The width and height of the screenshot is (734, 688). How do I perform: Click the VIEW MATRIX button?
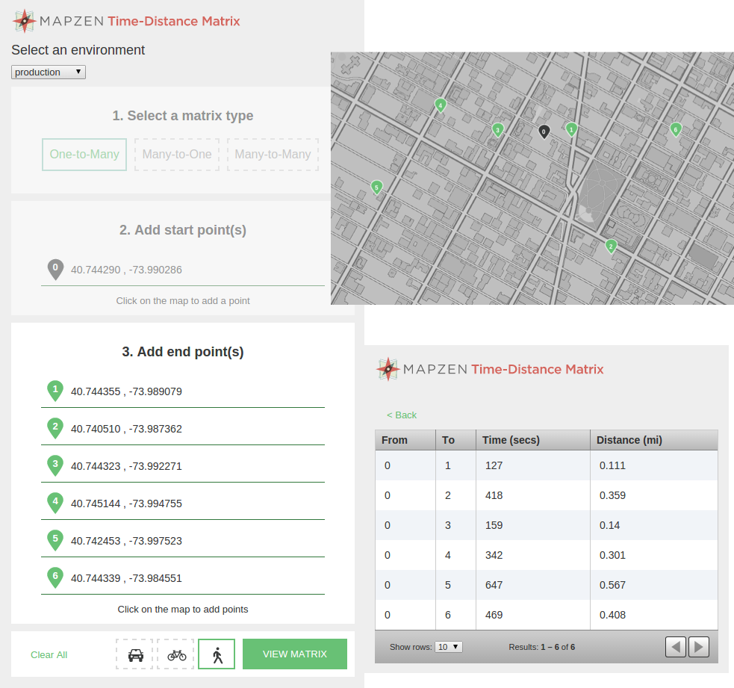click(x=295, y=654)
